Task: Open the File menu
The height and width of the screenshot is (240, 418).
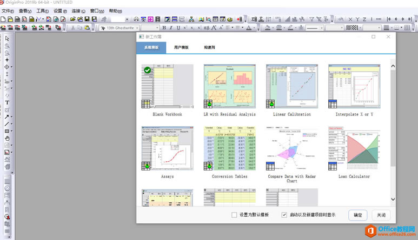Action: pyautogui.click(x=8, y=11)
